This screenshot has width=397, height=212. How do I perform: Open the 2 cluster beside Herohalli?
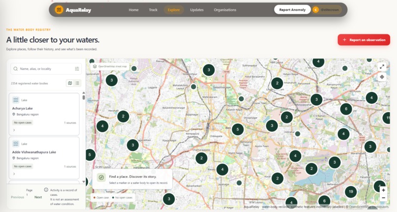pos(123,117)
